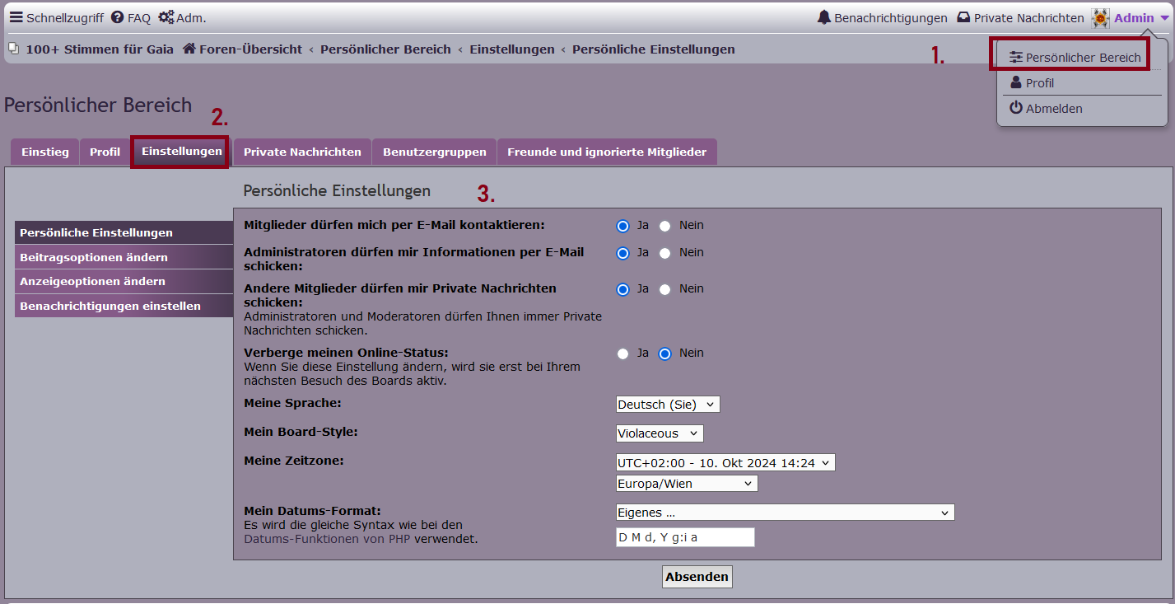Click the custom date format input field
1175x604 pixels.
[x=685, y=537]
